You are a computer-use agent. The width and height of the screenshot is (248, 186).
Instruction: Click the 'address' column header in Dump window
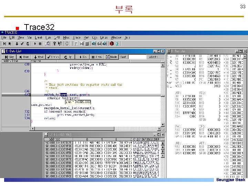(x=54, y=139)
